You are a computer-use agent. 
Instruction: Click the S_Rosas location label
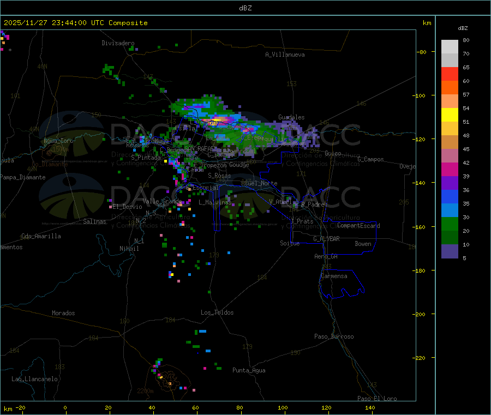point(219,176)
